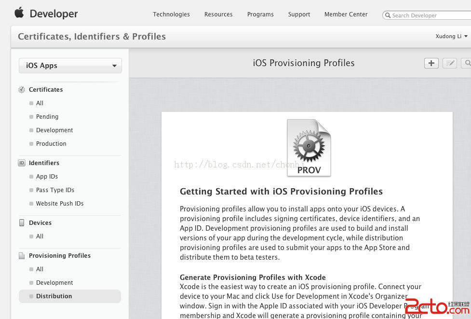Screen dimensions: 471x319
Task: Open the iOS Apps platform dropdown
Action: pyautogui.click(x=70, y=66)
